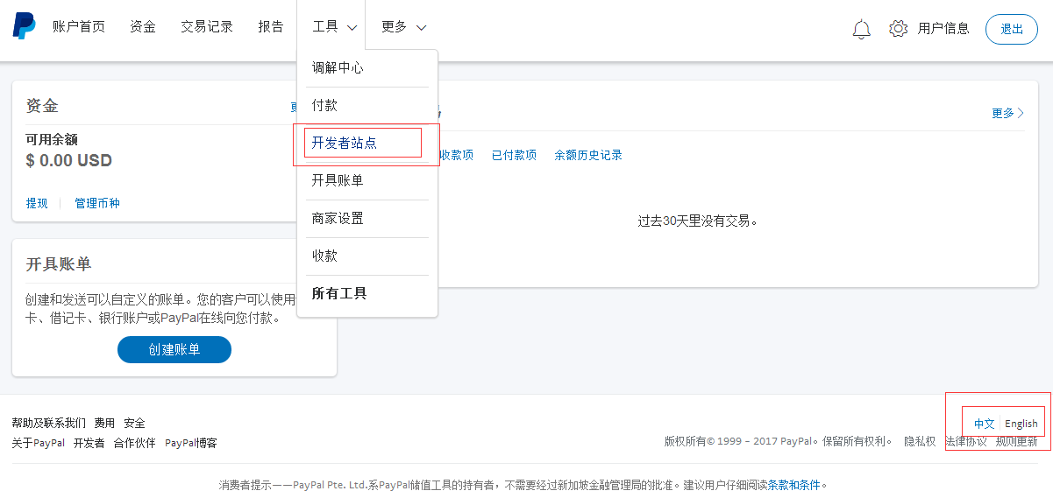Open the 提现 withdraw link
1053x498 pixels.
point(37,203)
